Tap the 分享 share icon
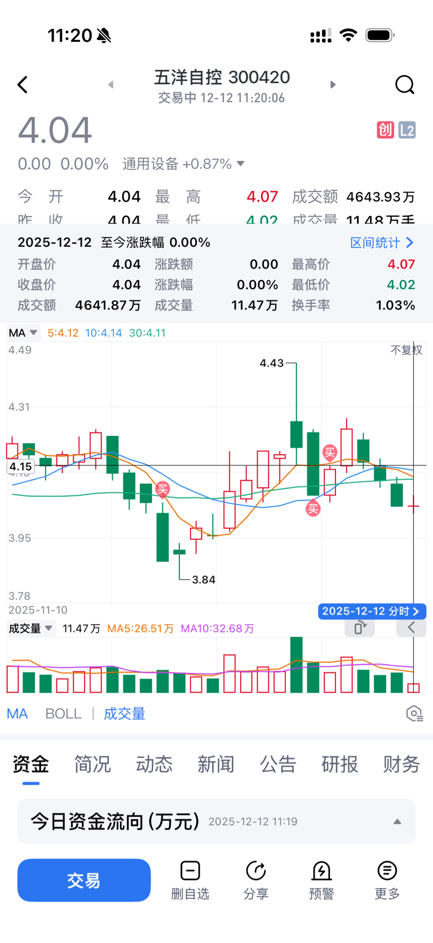433x943 pixels. point(256,871)
